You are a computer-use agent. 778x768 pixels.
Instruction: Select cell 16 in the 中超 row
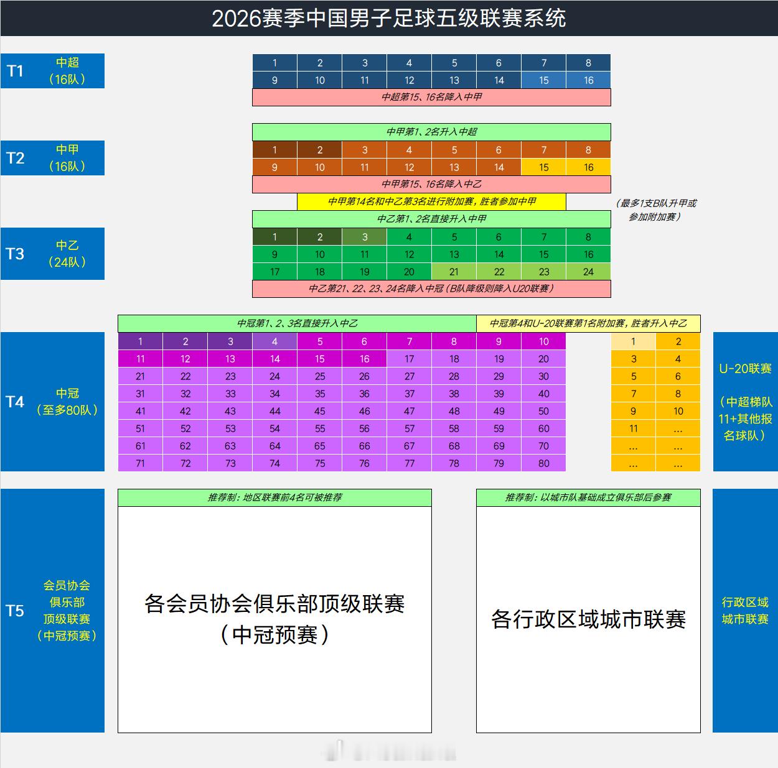click(588, 80)
